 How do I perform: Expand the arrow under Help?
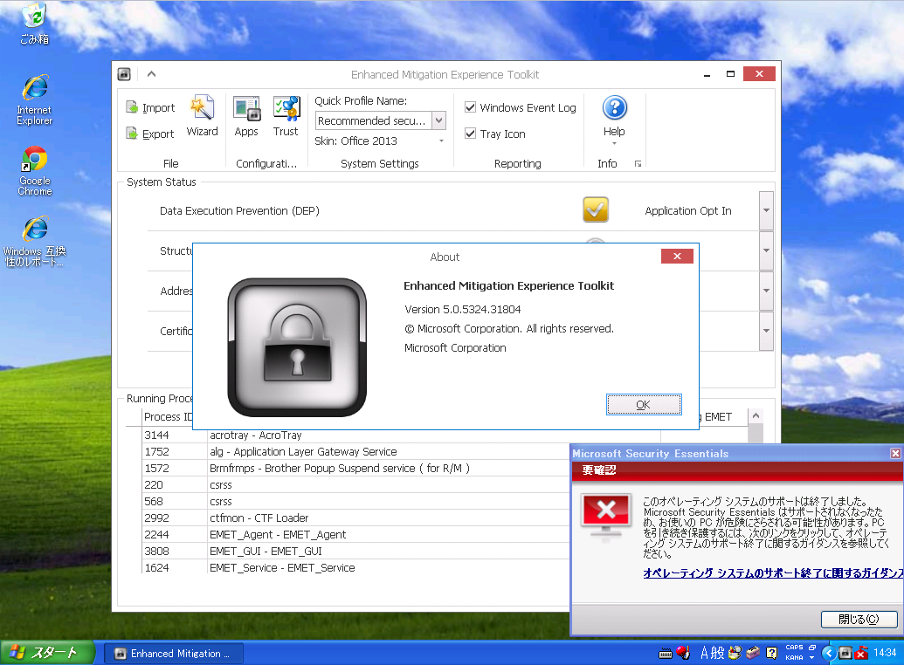click(x=614, y=143)
